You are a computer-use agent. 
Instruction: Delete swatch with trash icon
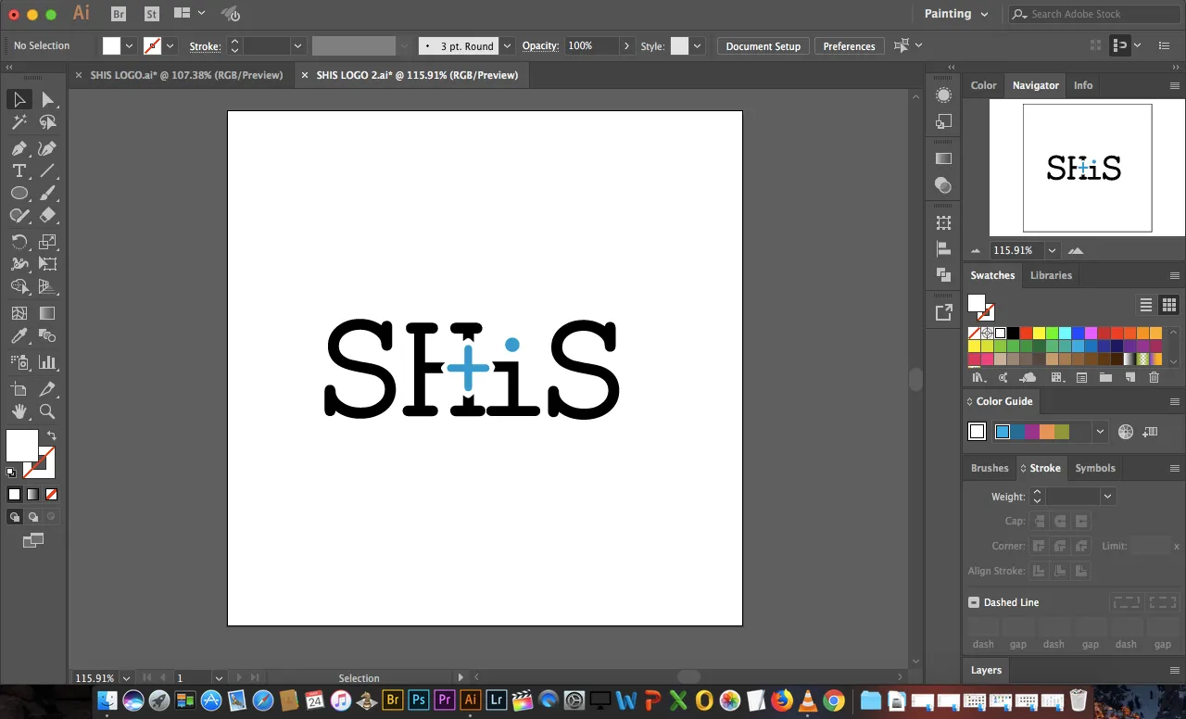coord(1154,377)
